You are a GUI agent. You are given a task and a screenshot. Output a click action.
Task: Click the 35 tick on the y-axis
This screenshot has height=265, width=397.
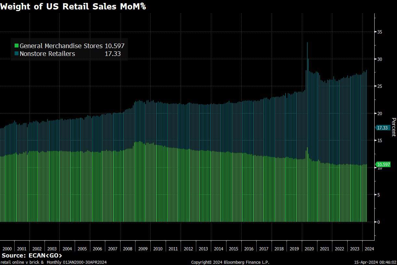pyautogui.click(x=379, y=32)
